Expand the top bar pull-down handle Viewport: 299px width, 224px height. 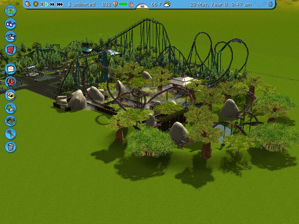[142, 6]
